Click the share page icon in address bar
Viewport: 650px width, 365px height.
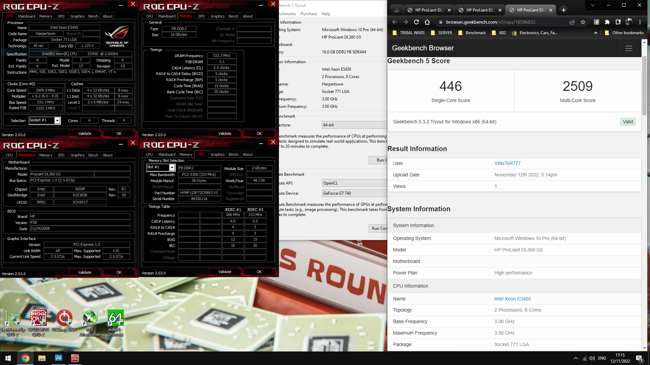tap(572, 22)
